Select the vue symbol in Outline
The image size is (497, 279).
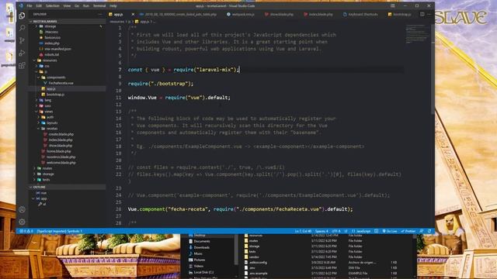[x=43, y=193]
